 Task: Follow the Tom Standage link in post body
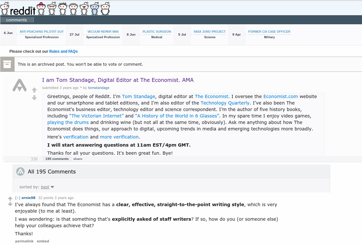(138, 96)
